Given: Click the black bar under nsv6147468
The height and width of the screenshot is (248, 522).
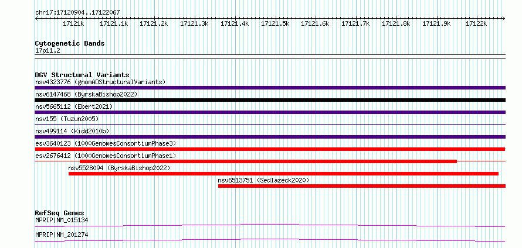Looking at the screenshot, I should pos(270,100).
